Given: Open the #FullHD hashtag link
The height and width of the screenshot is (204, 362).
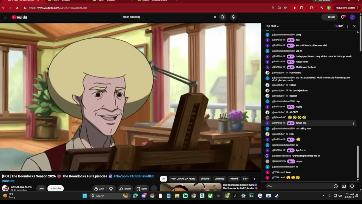Looking at the screenshot, I should pos(148,176).
